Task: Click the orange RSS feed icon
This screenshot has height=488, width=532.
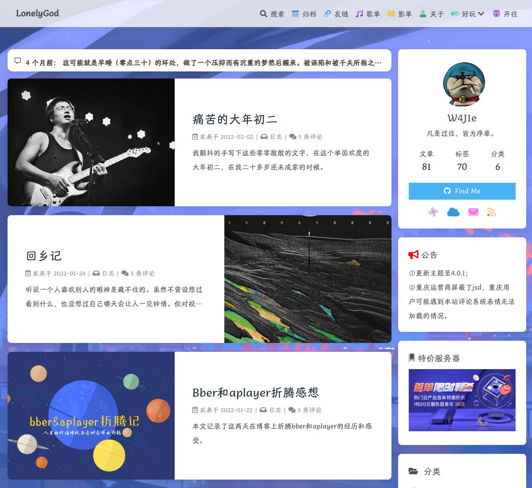Action: tap(491, 212)
